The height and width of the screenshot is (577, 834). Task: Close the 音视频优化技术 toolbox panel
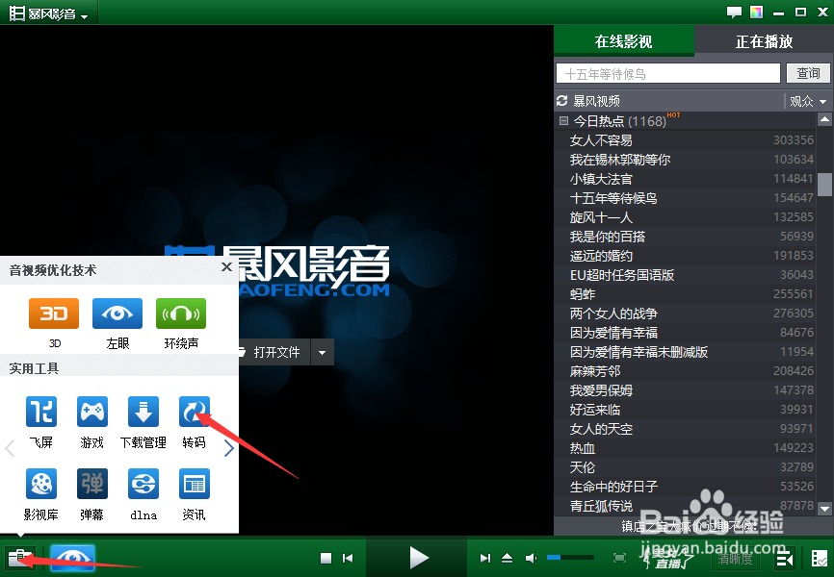226,267
